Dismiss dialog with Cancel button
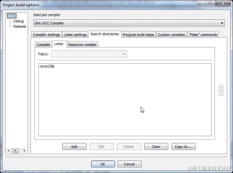Viewport: 233px width, 173px height. tap(129, 164)
